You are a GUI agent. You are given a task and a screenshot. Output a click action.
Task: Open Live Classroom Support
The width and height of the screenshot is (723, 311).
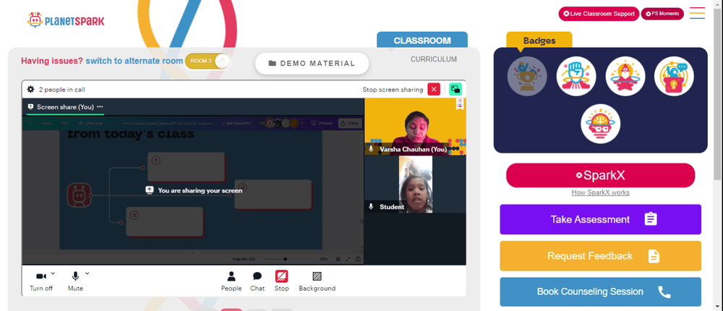click(x=599, y=14)
